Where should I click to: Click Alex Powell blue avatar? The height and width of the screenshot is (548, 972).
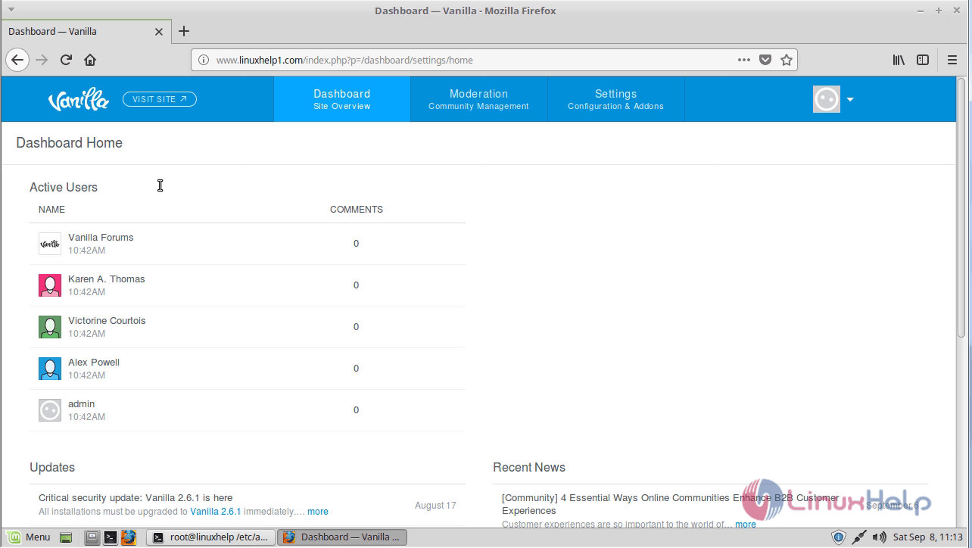pyautogui.click(x=50, y=369)
